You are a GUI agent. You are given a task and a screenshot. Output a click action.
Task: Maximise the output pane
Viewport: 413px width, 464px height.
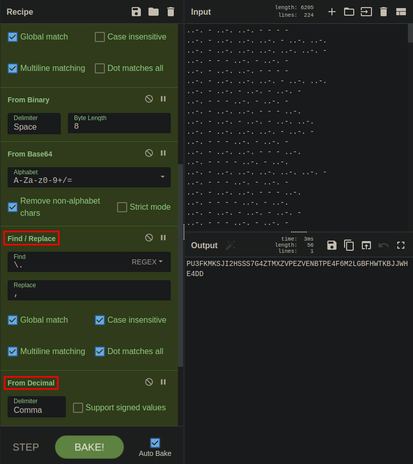pos(401,245)
